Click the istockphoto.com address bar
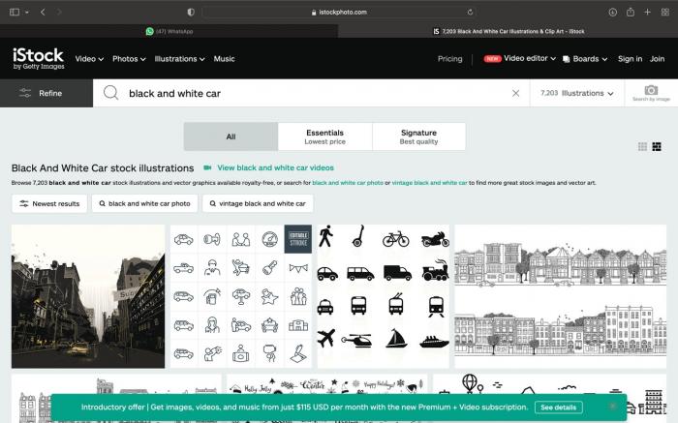The height and width of the screenshot is (423, 678). point(339,12)
